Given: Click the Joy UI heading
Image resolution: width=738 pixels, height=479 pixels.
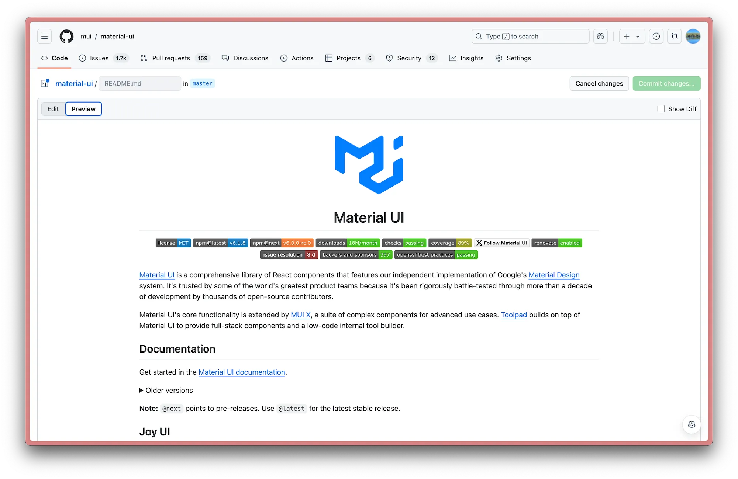Looking at the screenshot, I should (x=155, y=431).
